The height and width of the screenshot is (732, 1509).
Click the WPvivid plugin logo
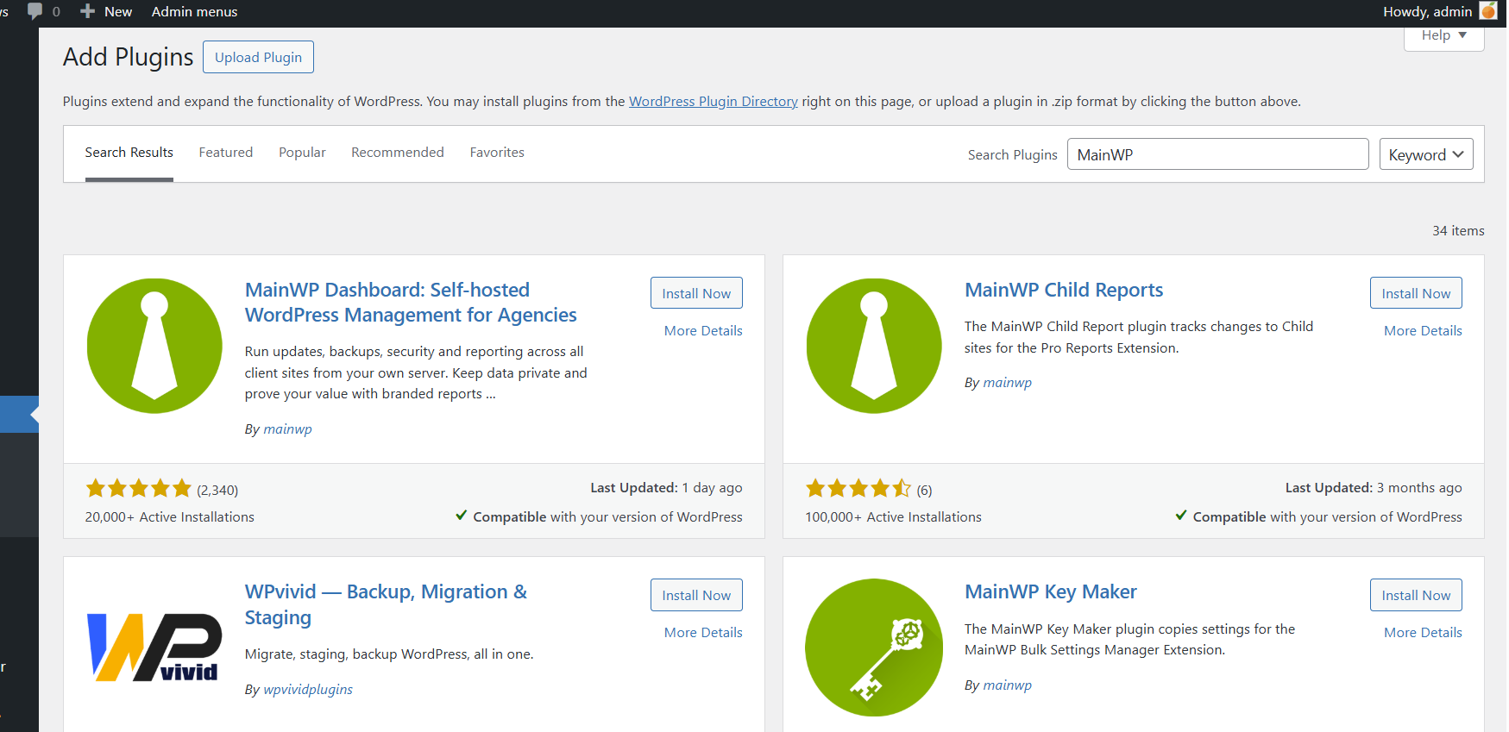click(154, 647)
